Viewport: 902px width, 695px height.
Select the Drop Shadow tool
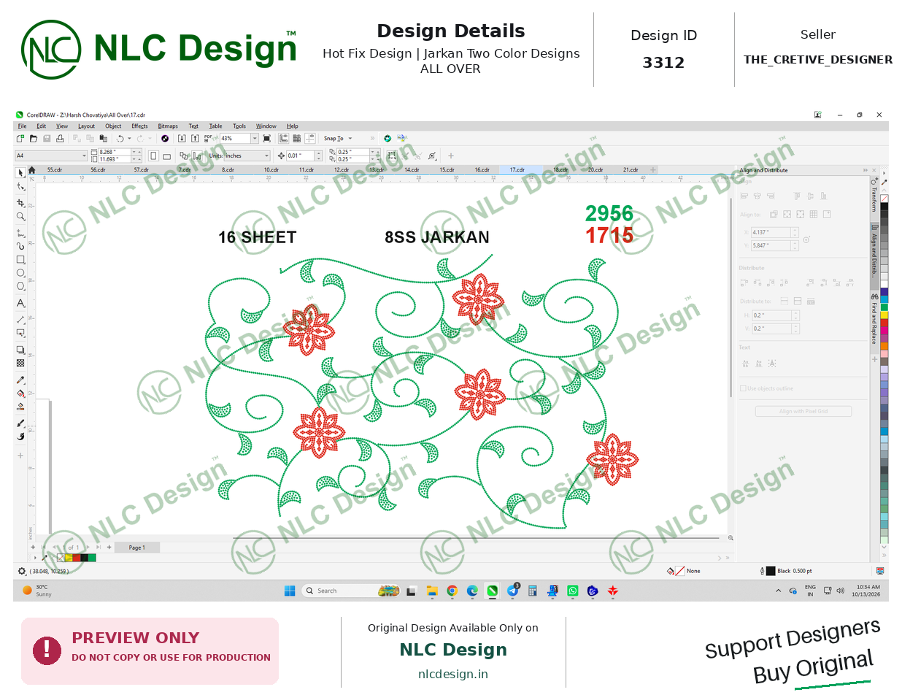[x=20, y=350]
